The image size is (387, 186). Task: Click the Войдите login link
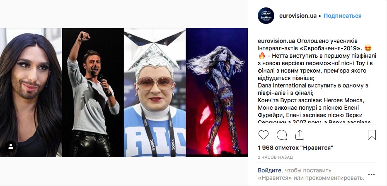click(269, 170)
